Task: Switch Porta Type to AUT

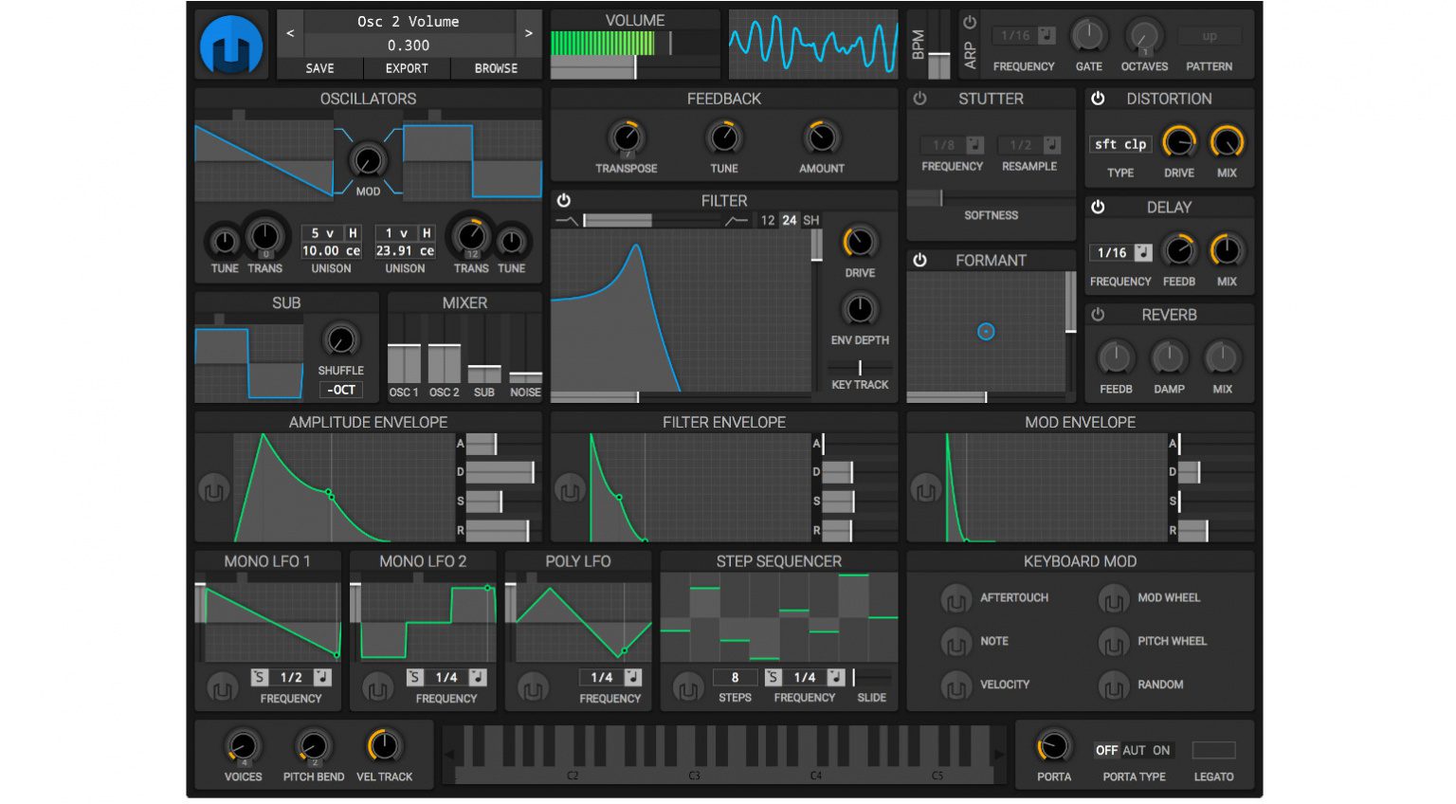Action: (x=1134, y=750)
